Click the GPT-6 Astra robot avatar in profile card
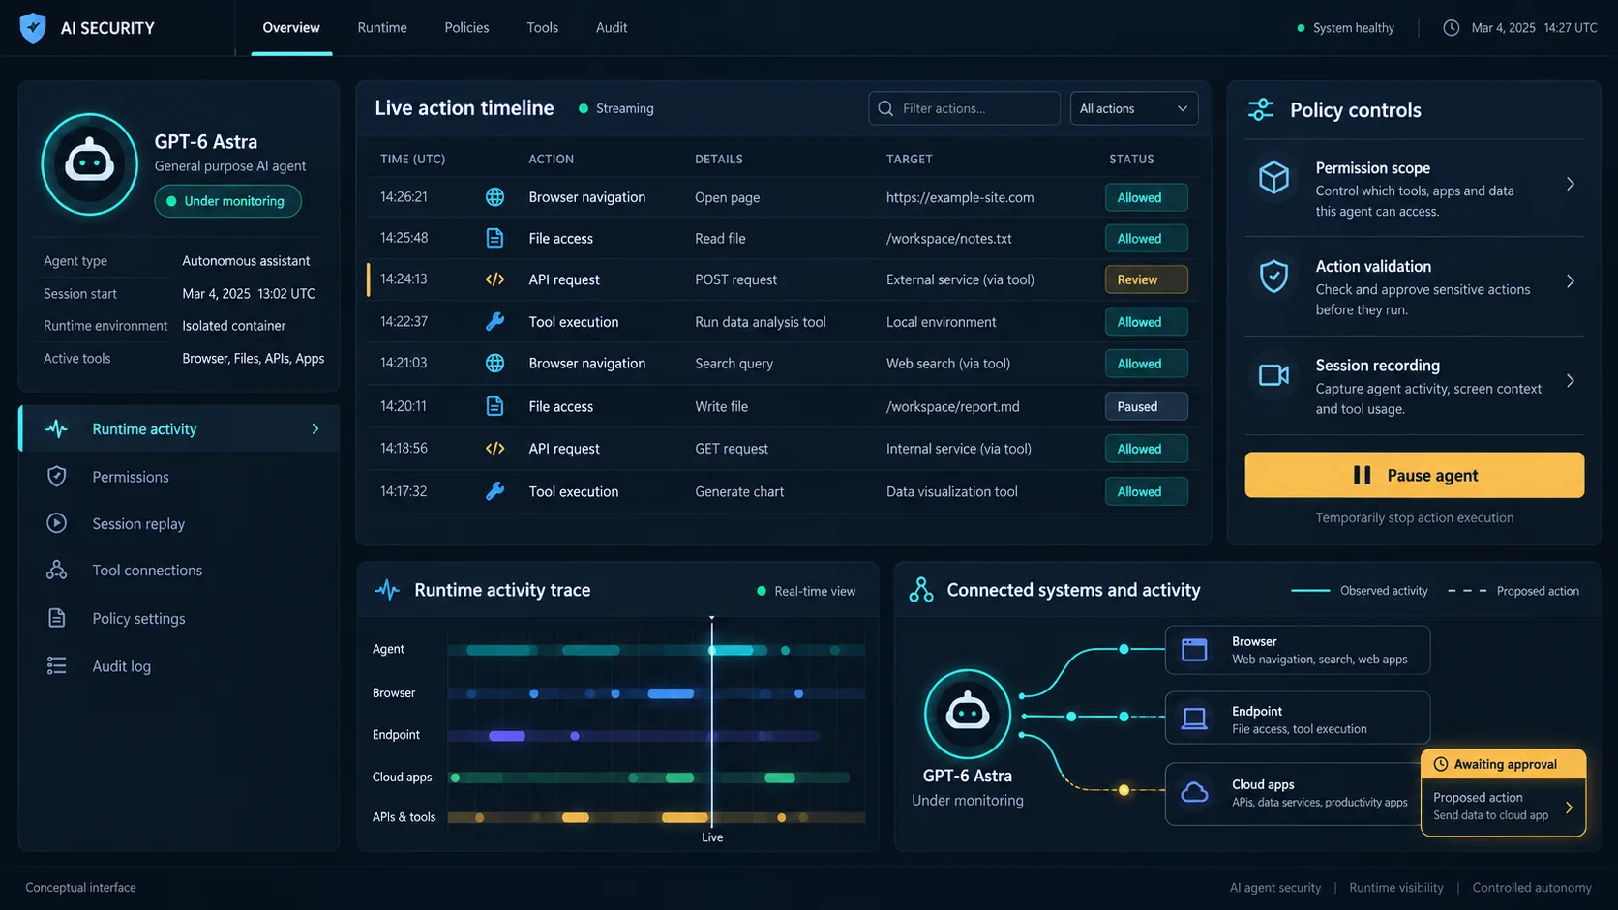 pos(90,164)
